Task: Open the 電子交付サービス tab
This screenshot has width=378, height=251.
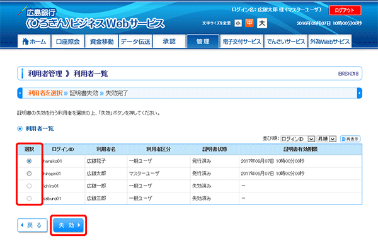Action: [241, 42]
